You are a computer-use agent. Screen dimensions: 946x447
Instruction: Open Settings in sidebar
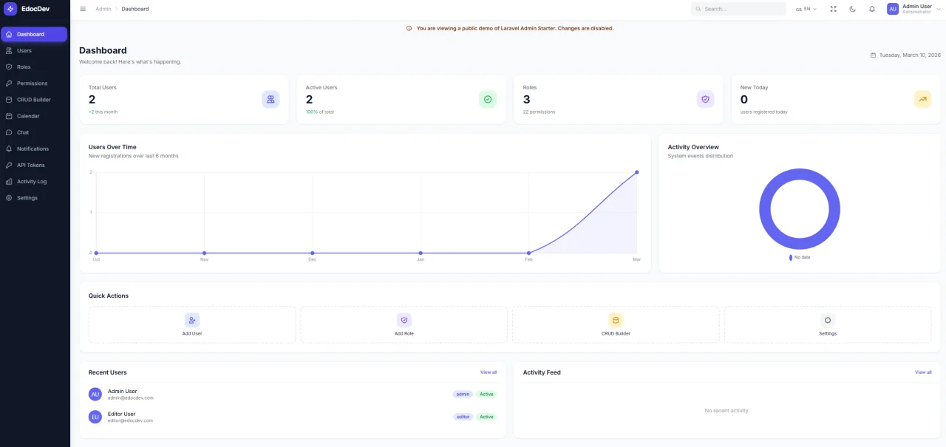click(x=35, y=198)
